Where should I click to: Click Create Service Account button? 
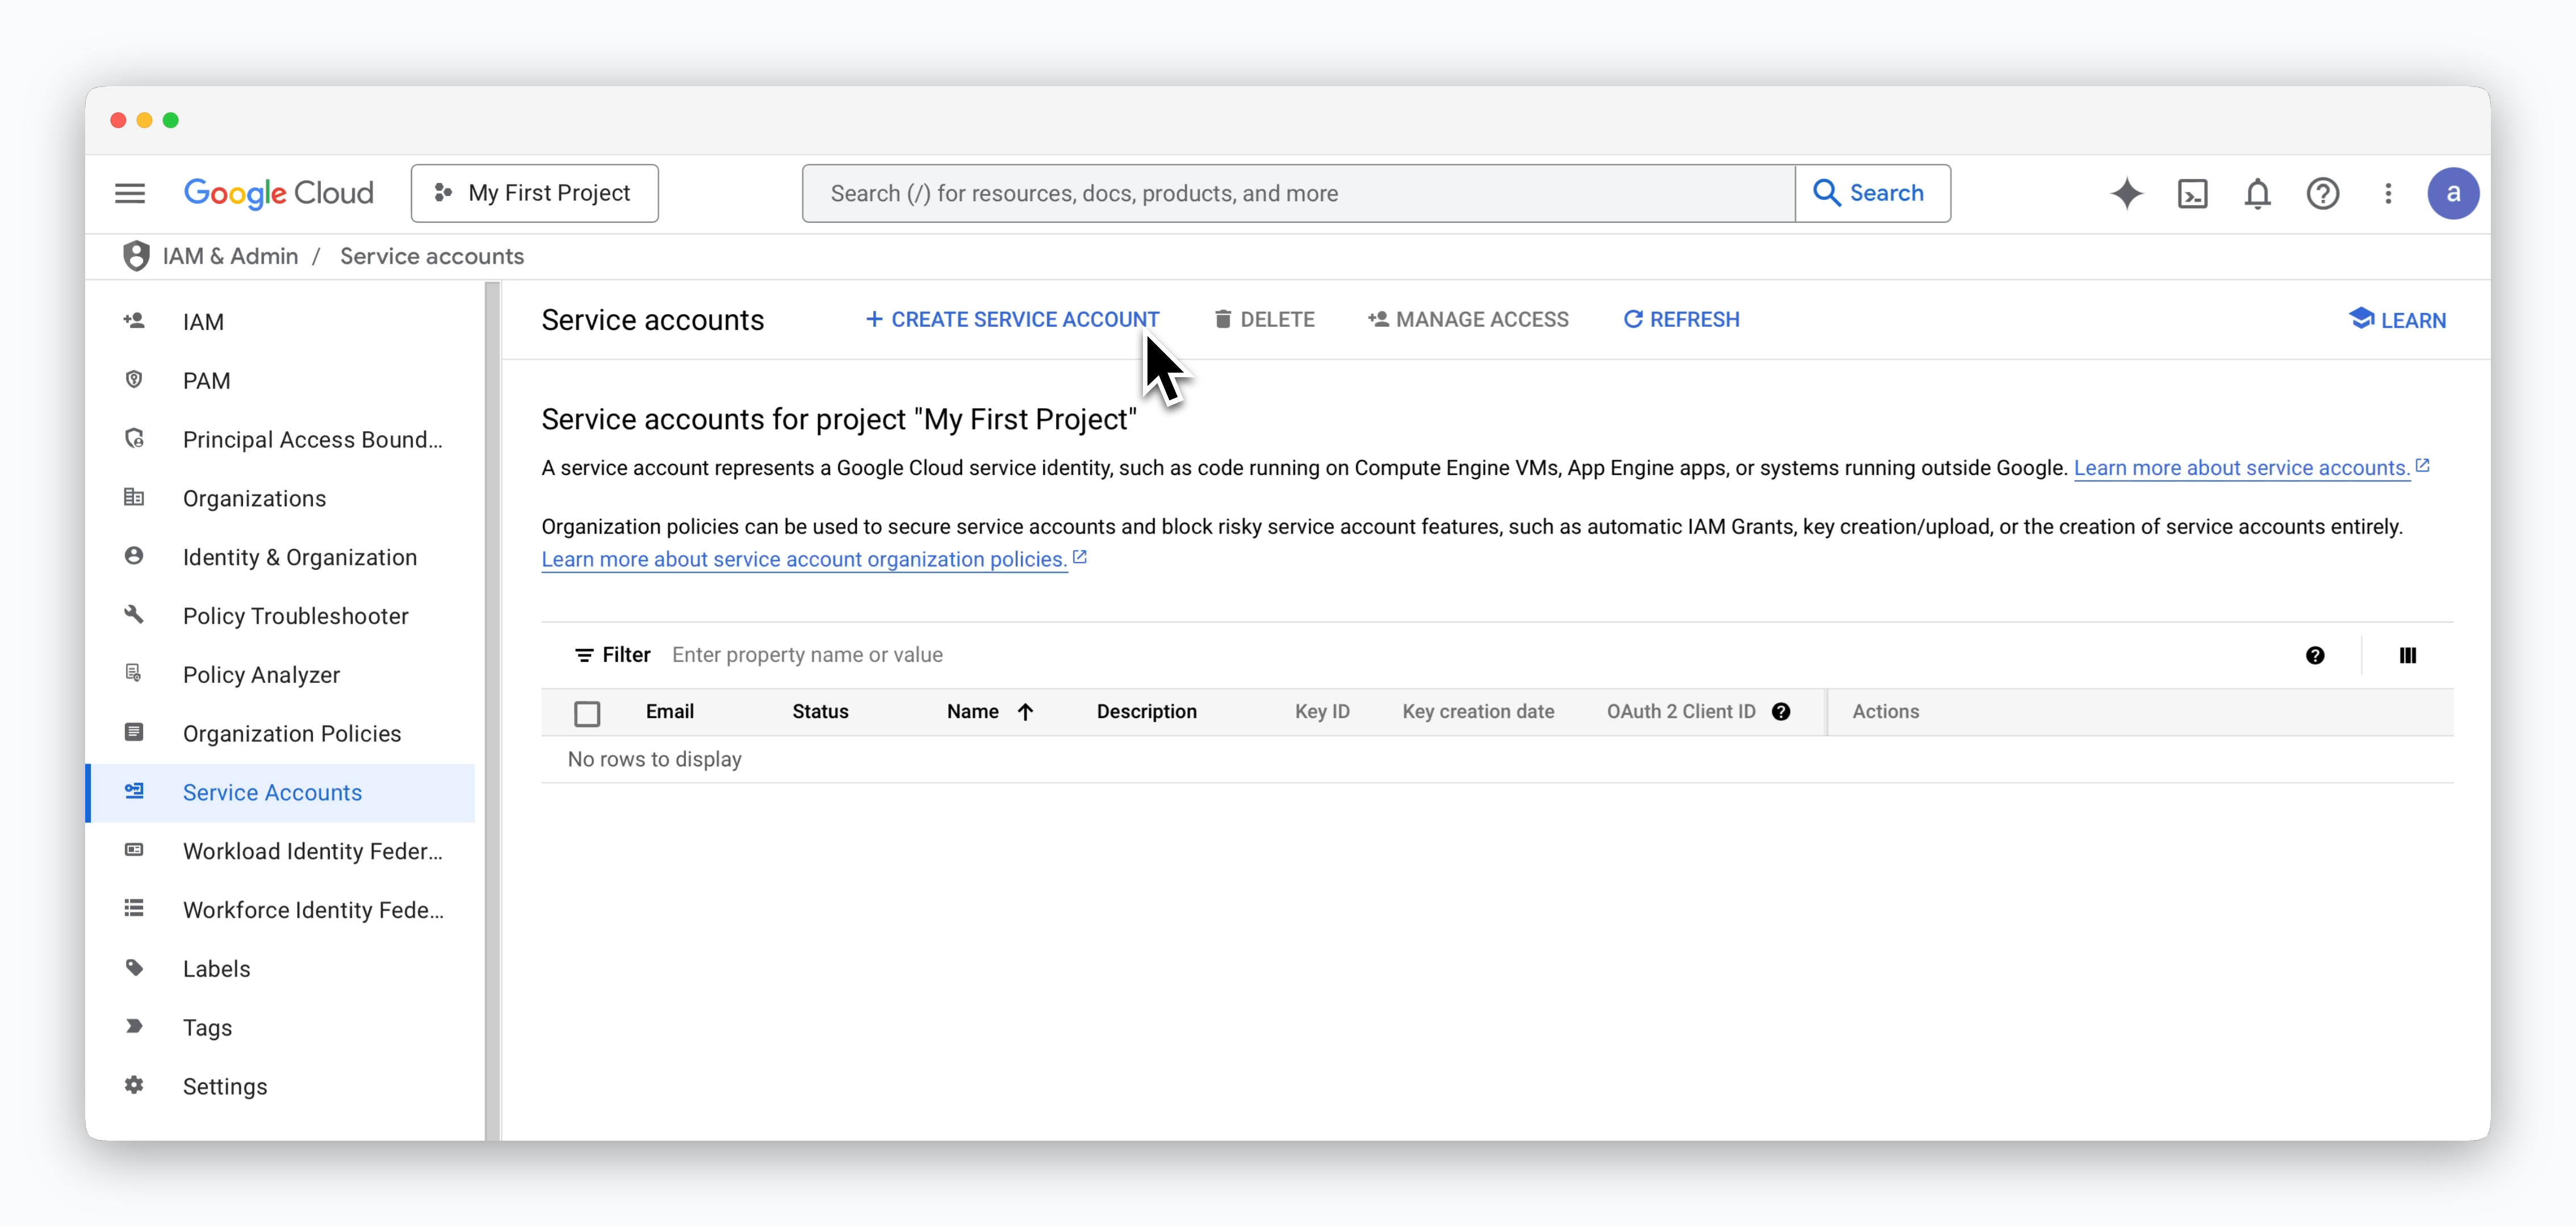point(1012,319)
